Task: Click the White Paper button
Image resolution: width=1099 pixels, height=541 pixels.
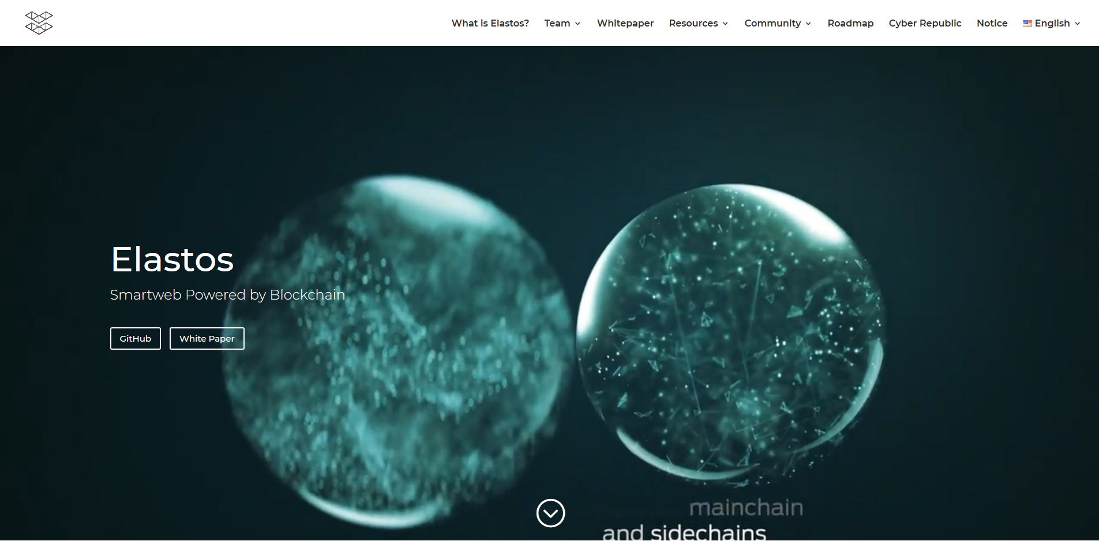Action: (x=207, y=338)
